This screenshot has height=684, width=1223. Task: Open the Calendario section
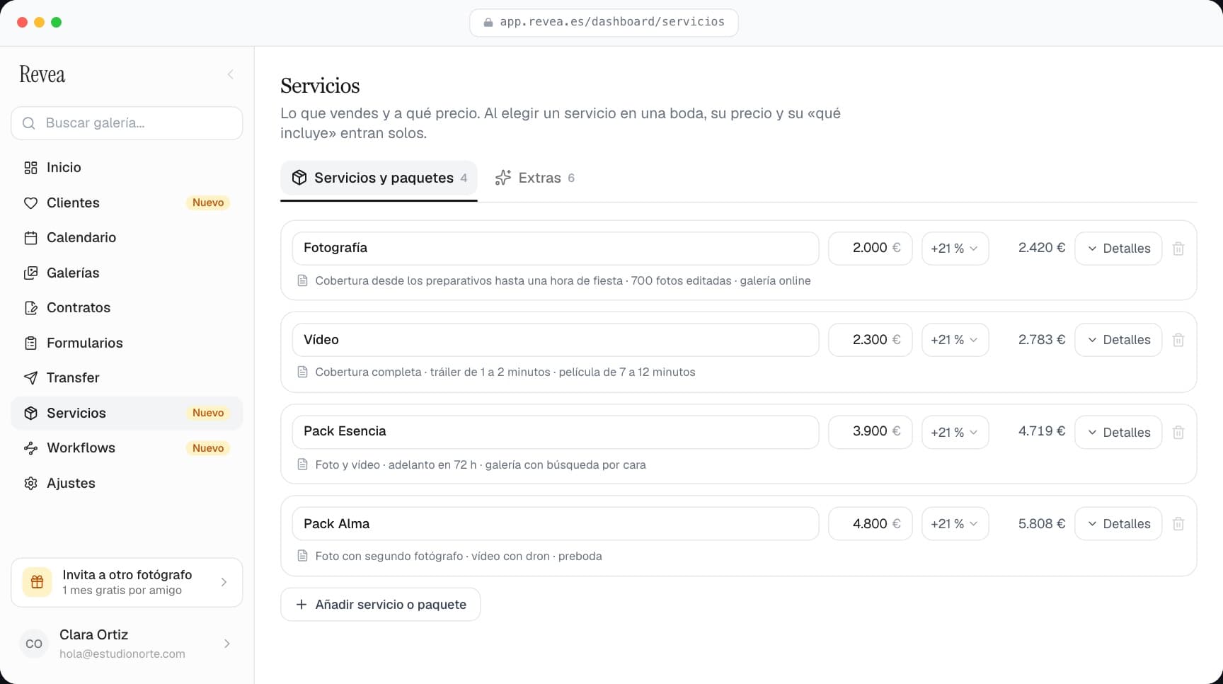click(127, 237)
